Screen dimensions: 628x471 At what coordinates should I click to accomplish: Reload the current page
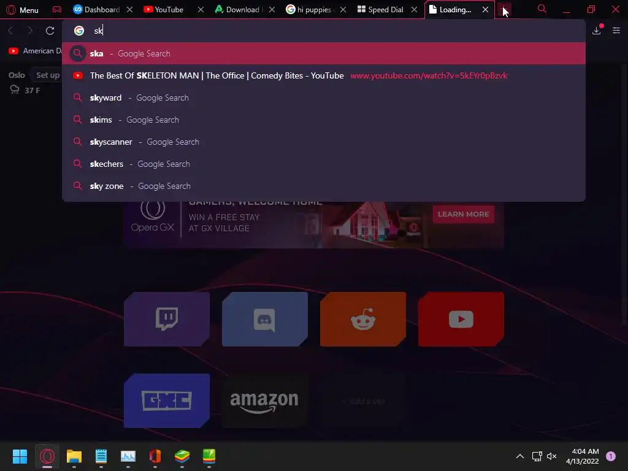50,31
